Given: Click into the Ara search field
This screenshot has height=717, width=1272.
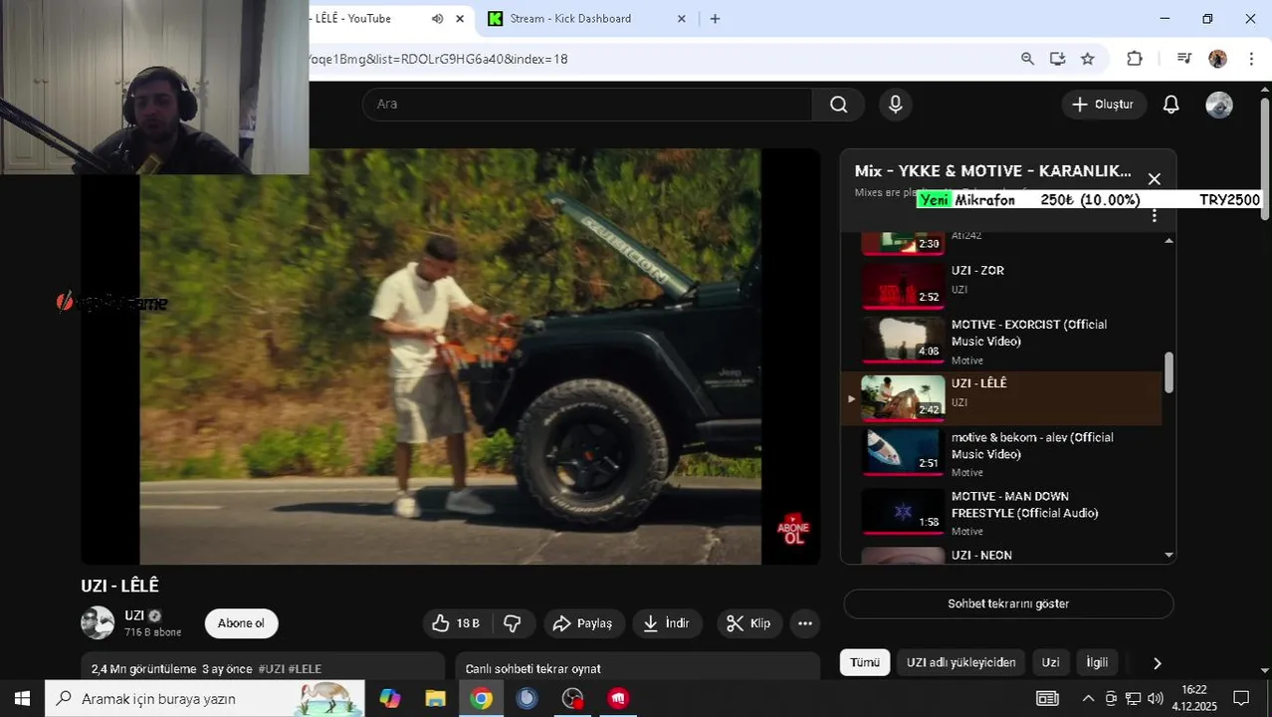Looking at the screenshot, I should pos(587,105).
